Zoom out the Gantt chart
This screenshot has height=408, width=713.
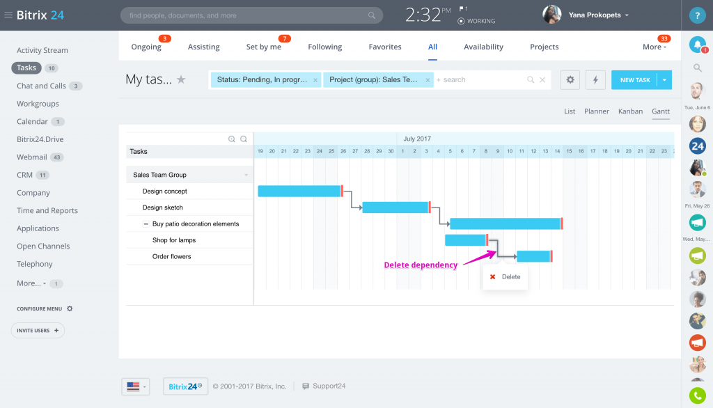coord(244,139)
